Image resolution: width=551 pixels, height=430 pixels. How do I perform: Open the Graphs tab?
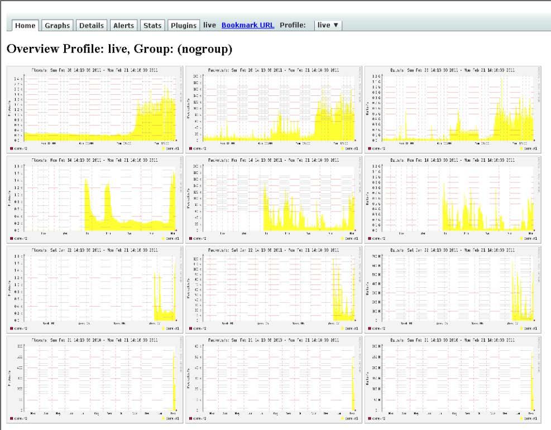pyautogui.click(x=58, y=25)
